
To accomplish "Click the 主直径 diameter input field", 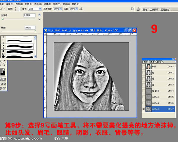I will (29, 15).
